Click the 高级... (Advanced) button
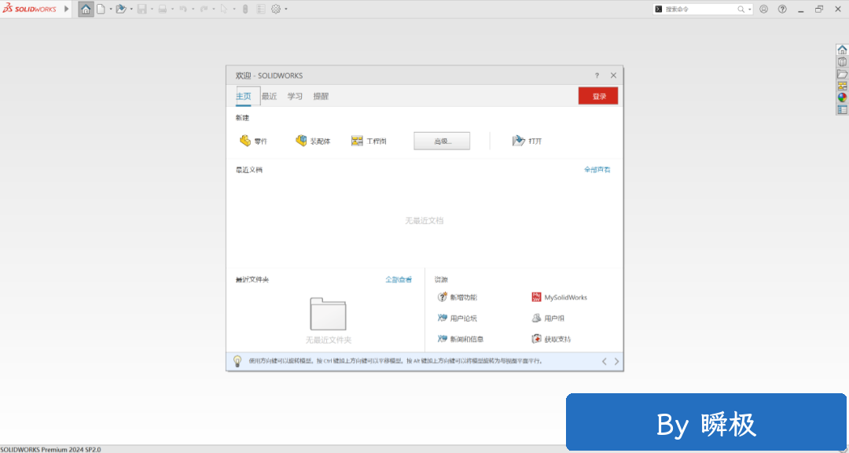Viewport: 849px width, 453px height. 442,141
